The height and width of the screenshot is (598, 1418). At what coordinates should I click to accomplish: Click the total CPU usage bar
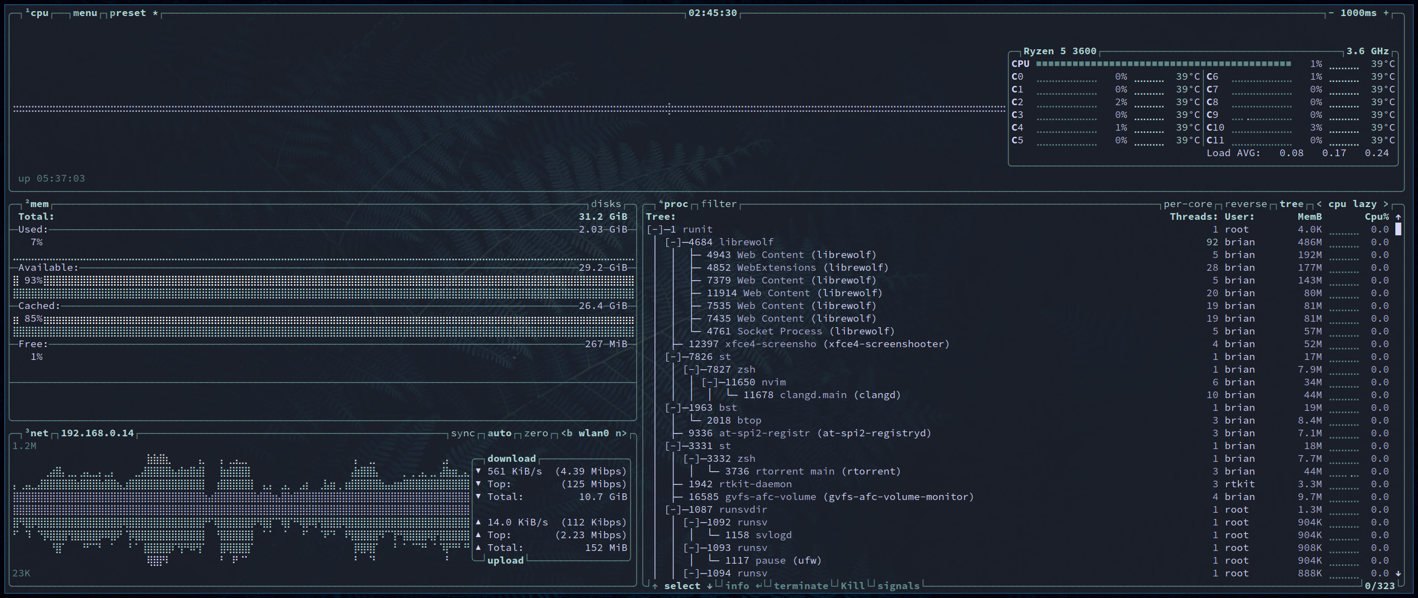[x=1163, y=64]
